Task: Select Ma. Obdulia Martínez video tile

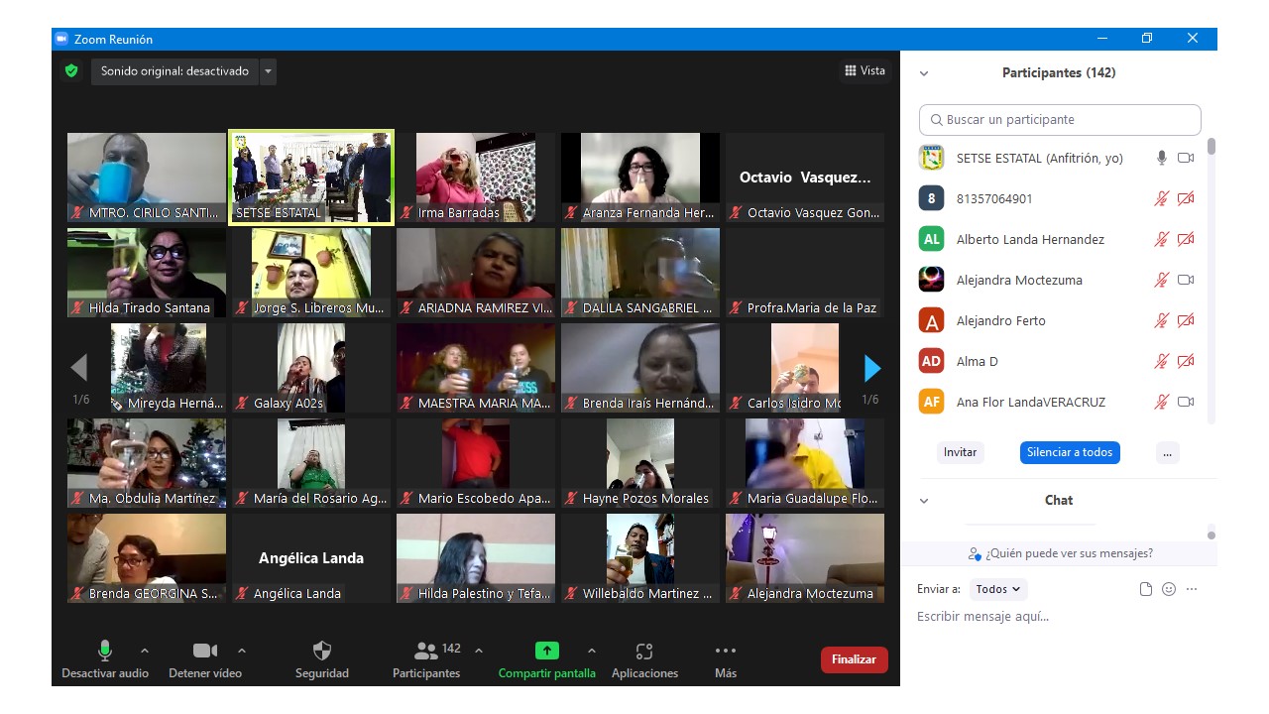Action: point(147,463)
